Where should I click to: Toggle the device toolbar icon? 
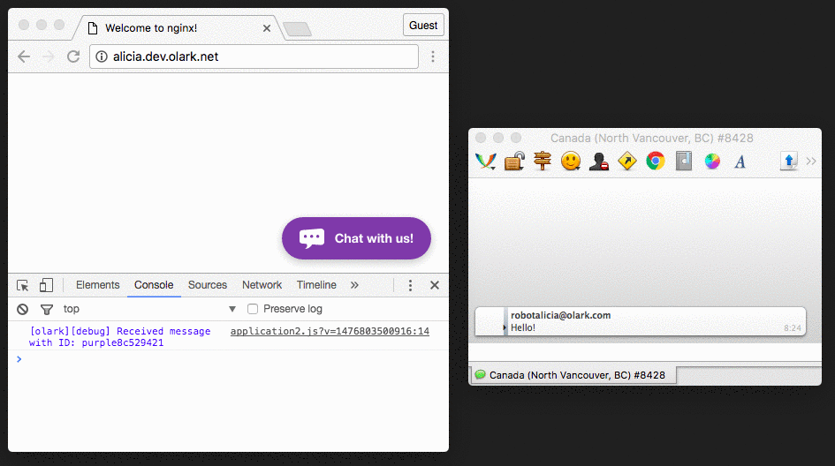click(x=46, y=285)
